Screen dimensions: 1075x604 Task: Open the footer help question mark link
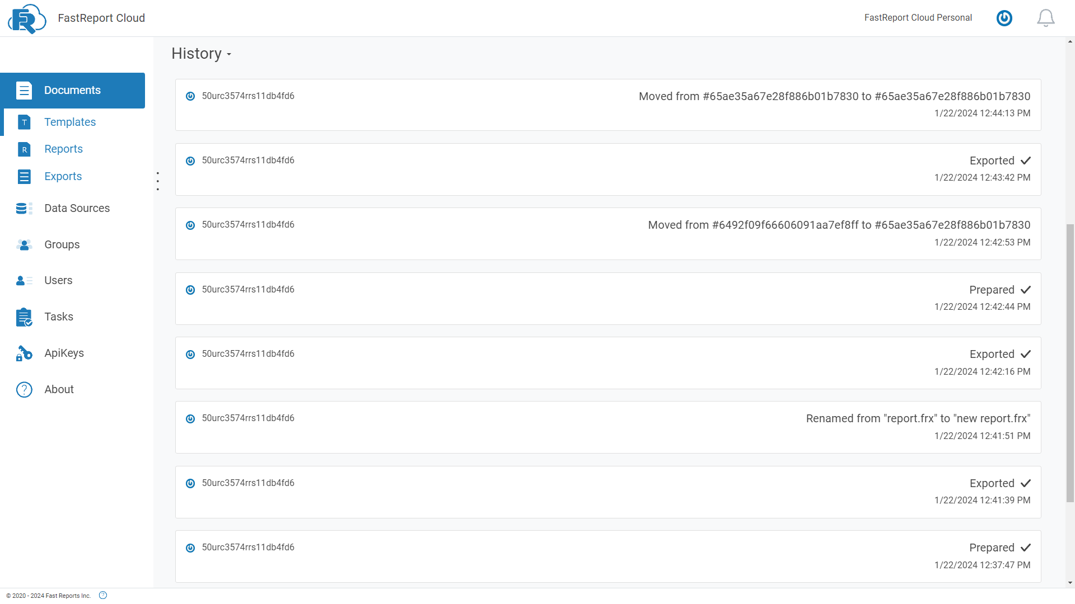click(x=102, y=595)
